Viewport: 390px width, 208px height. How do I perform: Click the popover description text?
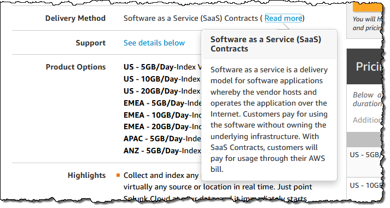click(x=269, y=119)
